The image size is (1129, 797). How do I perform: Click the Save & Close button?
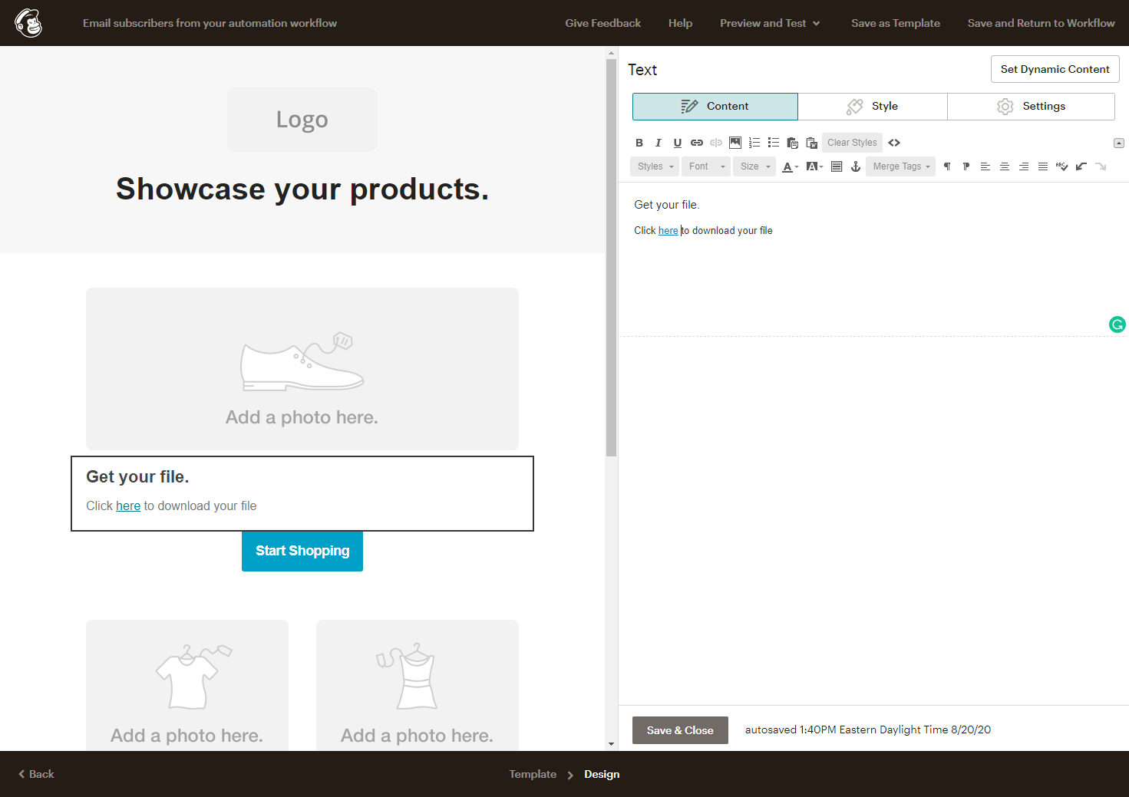pyautogui.click(x=680, y=730)
